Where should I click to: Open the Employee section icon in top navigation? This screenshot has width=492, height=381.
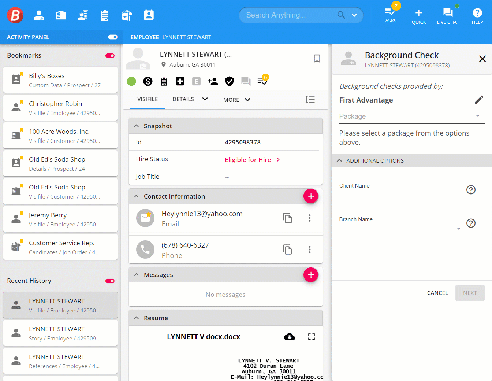[39, 15]
